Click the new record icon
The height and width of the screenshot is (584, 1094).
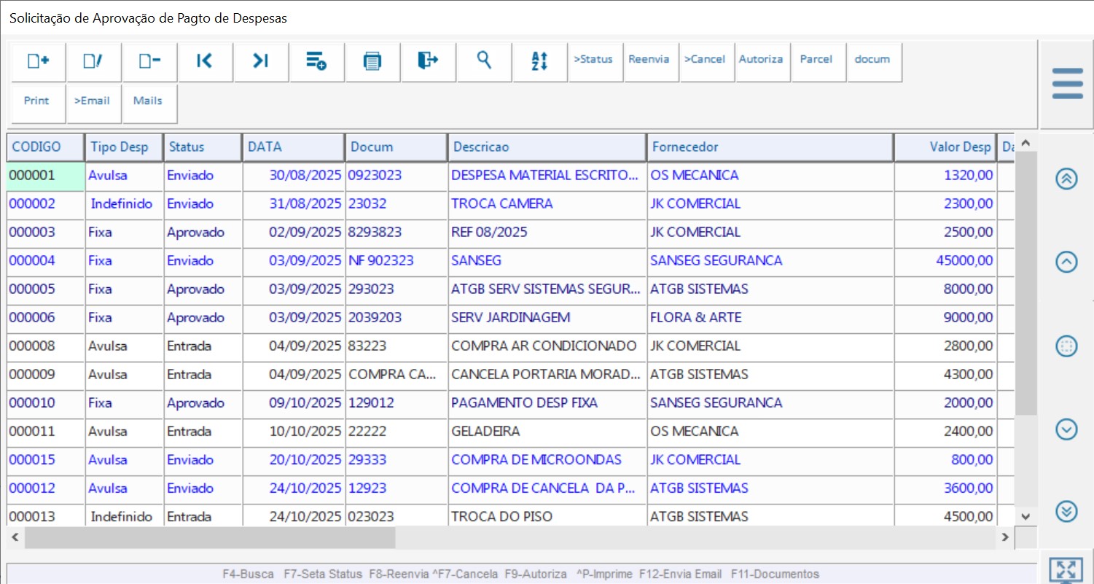[x=38, y=61]
